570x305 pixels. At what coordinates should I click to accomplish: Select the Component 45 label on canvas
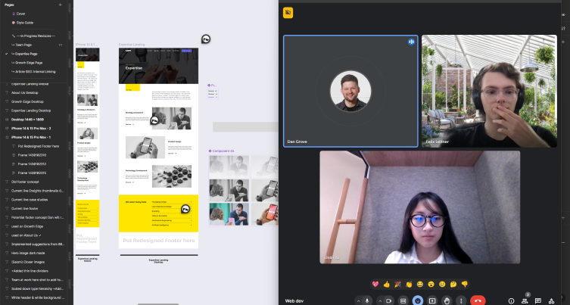tap(221, 151)
